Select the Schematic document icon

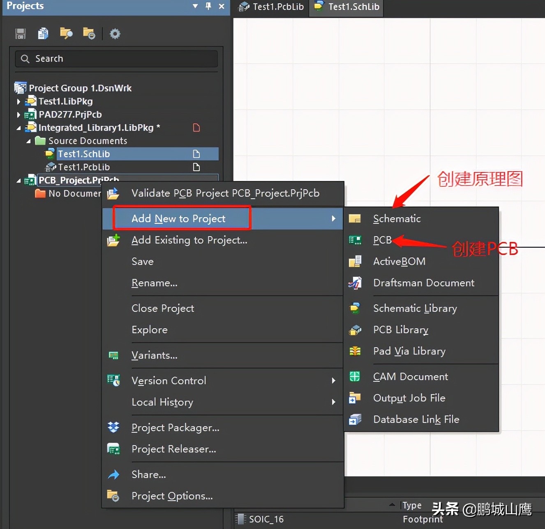tap(355, 218)
